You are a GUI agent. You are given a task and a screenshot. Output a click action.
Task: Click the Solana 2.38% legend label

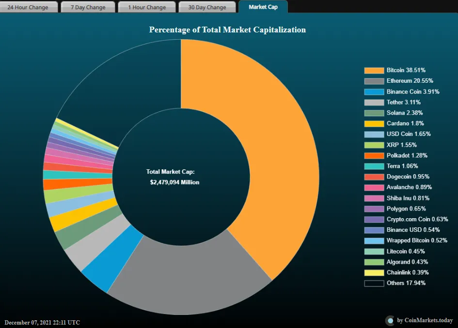pyautogui.click(x=405, y=113)
